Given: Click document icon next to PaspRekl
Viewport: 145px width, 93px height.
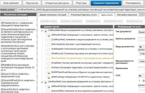Looking at the screenshot, I should click(48, 63).
